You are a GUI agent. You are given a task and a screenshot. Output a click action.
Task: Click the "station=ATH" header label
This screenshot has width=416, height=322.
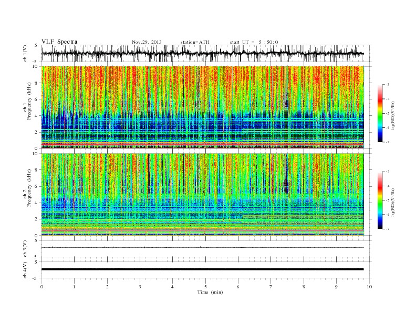click(195, 42)
